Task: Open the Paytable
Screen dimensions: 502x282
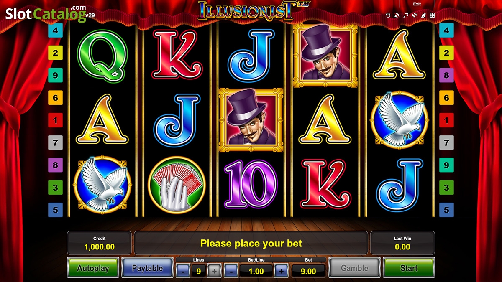Action: click(147, 268)
